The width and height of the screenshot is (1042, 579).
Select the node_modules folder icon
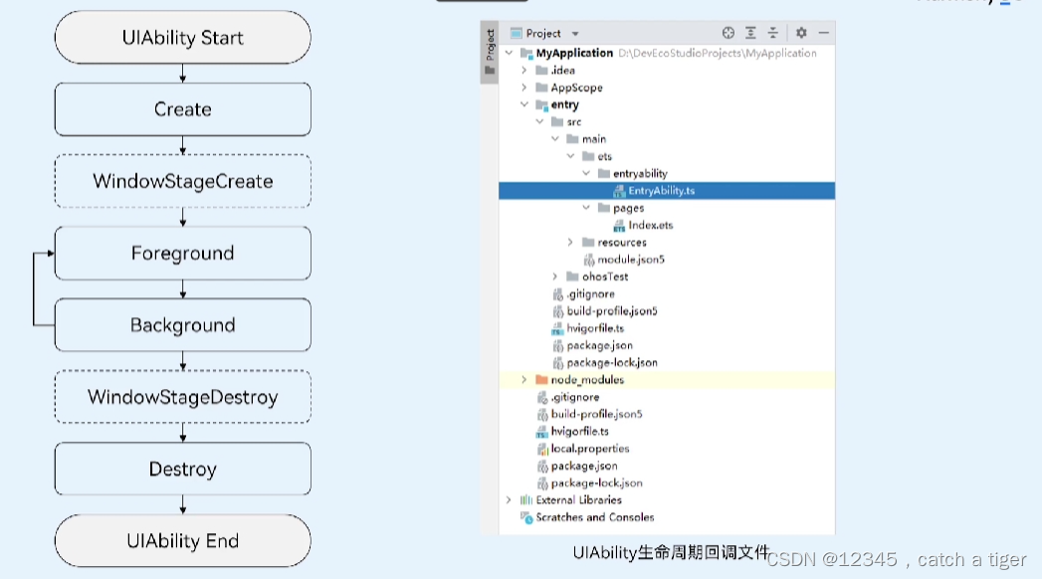click(540, 379)
